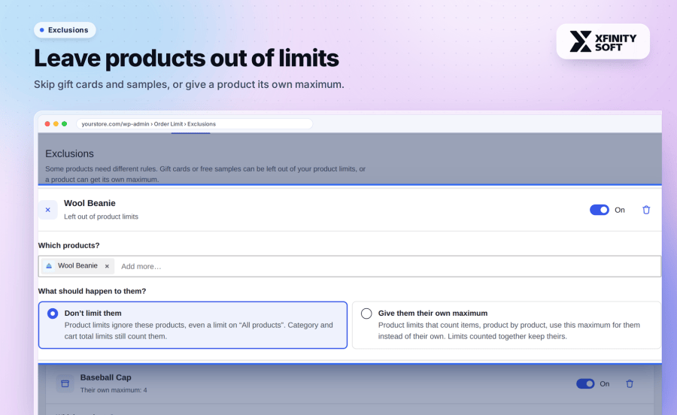The height and width of the screenshot is (415, 677).
Task: Click the green window maximize dot
Action: click(x=65, y=124)
